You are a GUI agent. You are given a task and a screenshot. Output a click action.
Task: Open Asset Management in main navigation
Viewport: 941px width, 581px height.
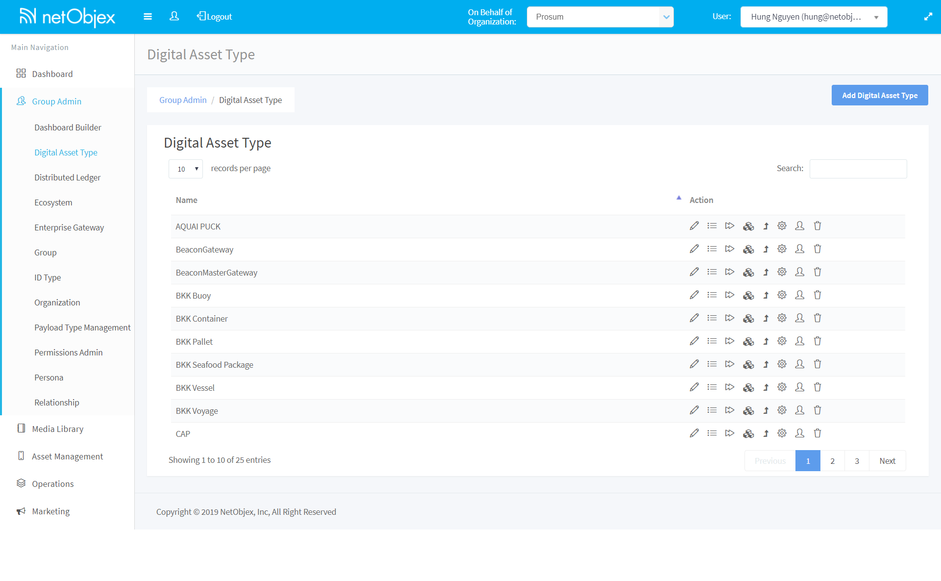[67, 456]
